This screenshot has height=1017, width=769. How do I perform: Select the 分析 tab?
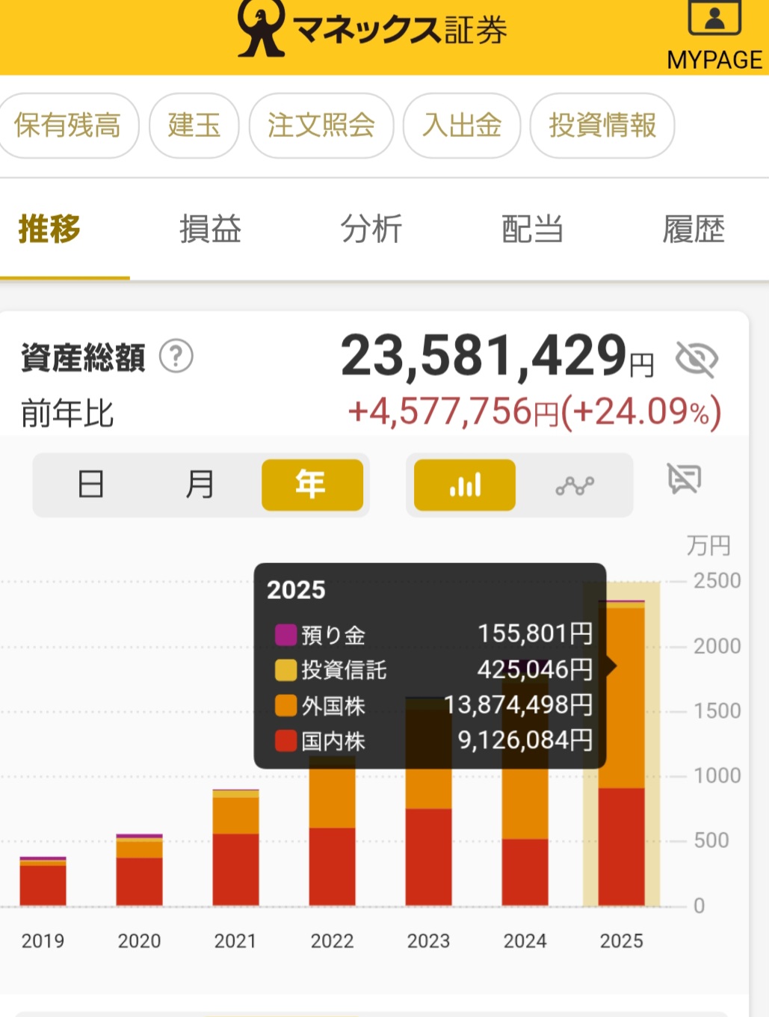pyautogui.click(x=371, y=230)
